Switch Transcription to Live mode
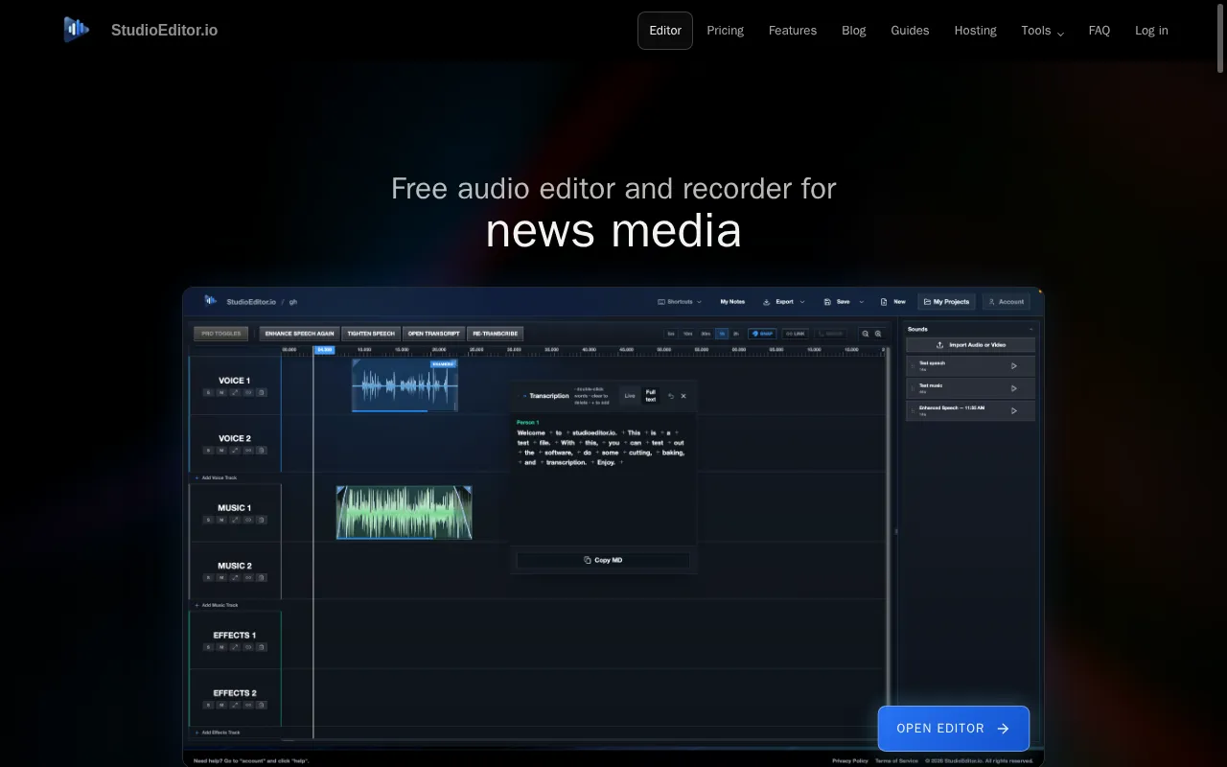The height and width of the screenshot is (767, 1227). point(630,395)
